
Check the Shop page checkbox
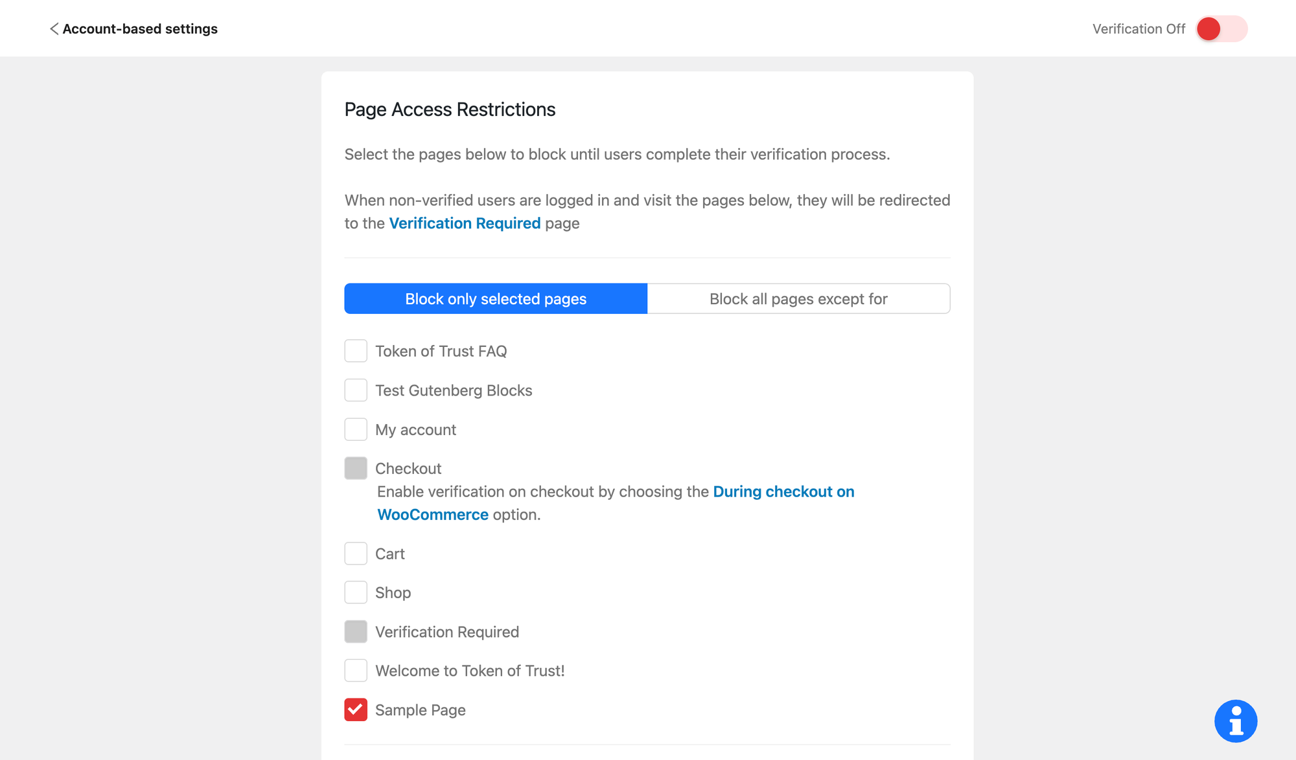[x=356, y=592]
